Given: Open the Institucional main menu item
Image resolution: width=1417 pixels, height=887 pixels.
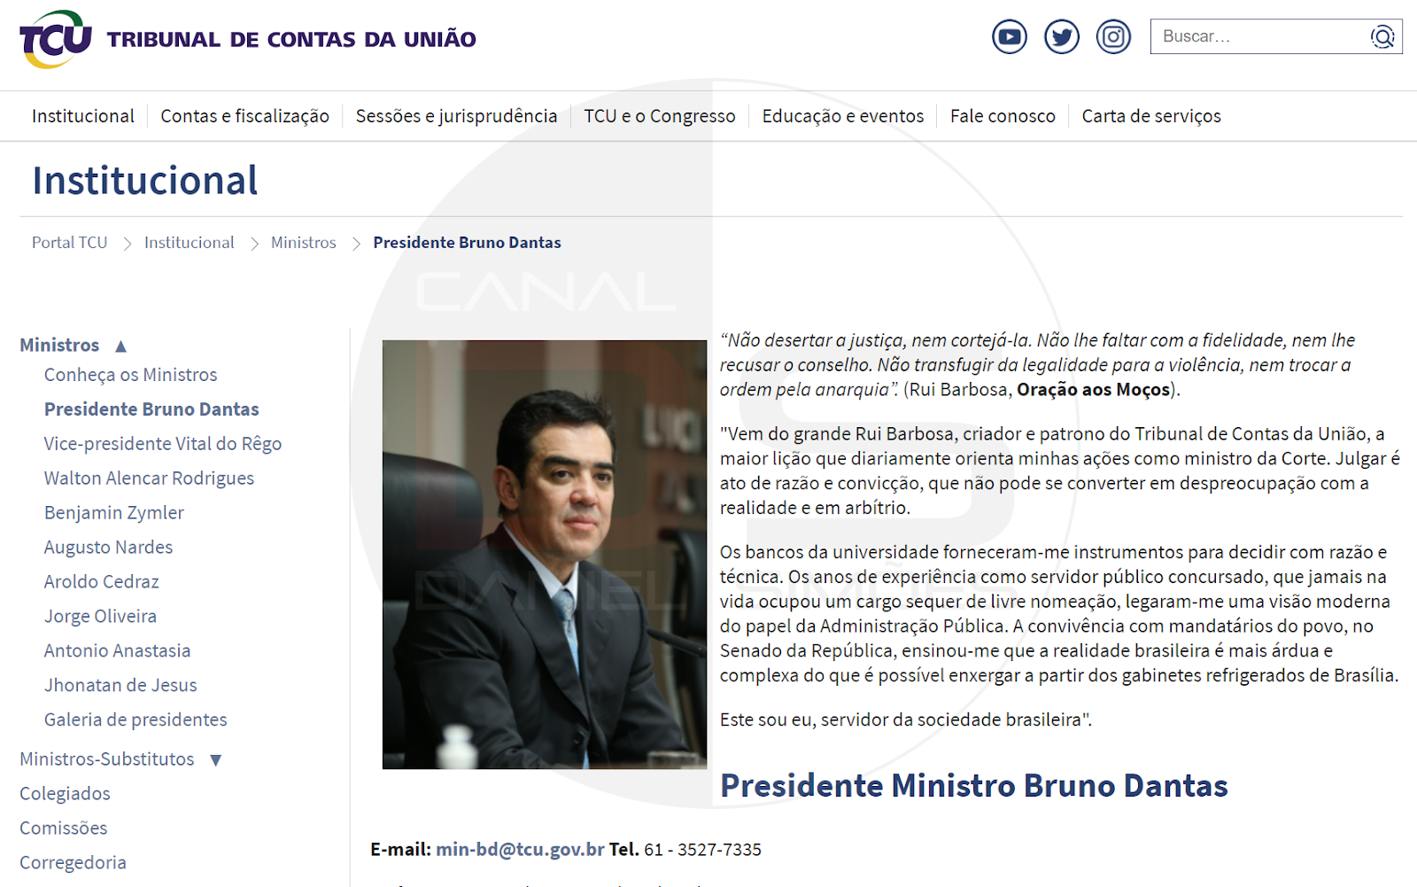Looking at the screenshot, I should [83, 116].
